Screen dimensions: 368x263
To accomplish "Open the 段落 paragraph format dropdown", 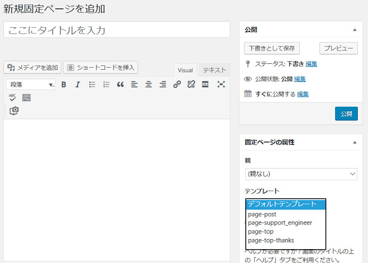I will coord(31,84).
